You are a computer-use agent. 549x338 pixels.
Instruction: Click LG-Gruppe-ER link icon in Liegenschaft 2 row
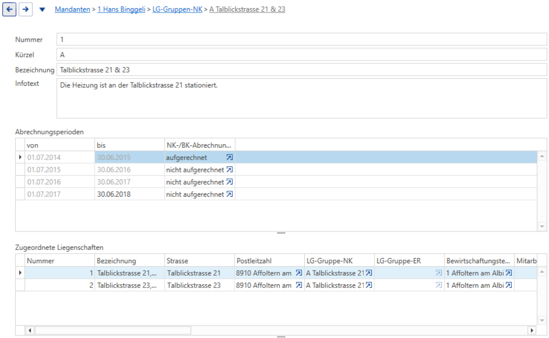click(439, 285)
